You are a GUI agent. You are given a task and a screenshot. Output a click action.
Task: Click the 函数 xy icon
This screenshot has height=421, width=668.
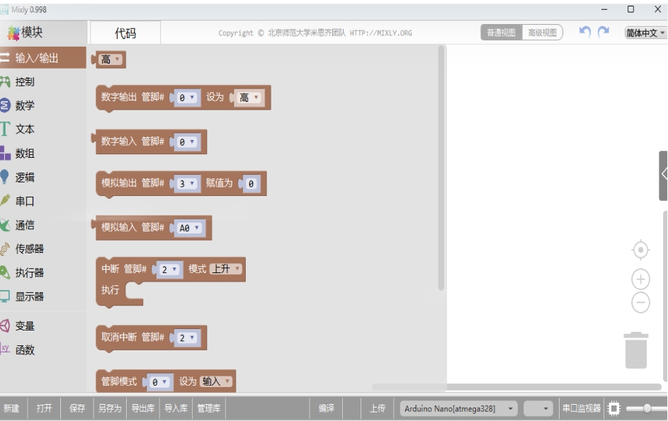[5, 349]
